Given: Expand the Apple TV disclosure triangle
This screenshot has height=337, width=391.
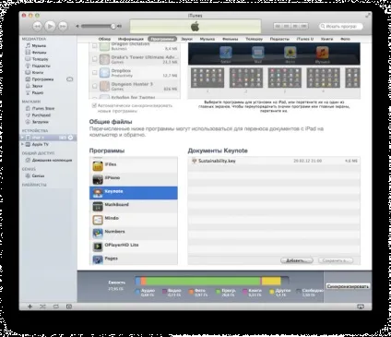Looking at the screenshot, I should 22,144.
